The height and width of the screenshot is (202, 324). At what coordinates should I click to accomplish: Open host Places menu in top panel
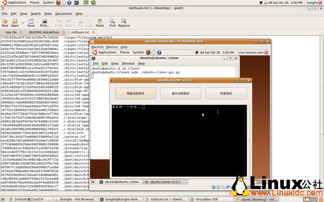click(x=35, y=3)
